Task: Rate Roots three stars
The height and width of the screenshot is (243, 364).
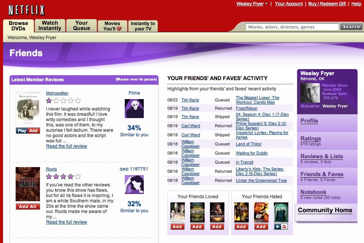Action: tap(63, 177)
